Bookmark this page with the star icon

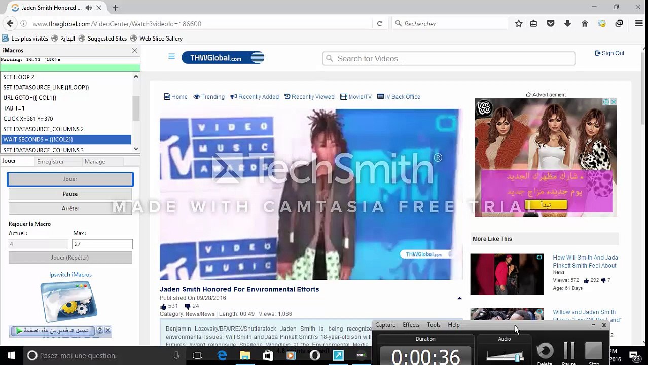[x=519, y=23]
